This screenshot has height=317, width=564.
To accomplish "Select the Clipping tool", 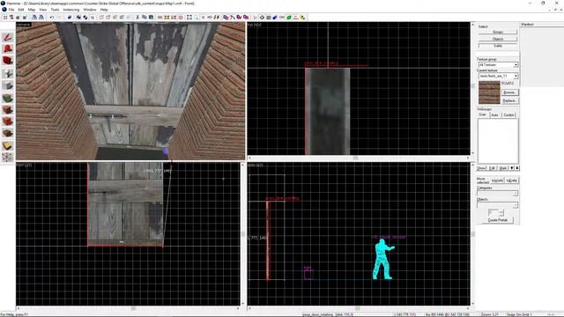I will 8,145.
